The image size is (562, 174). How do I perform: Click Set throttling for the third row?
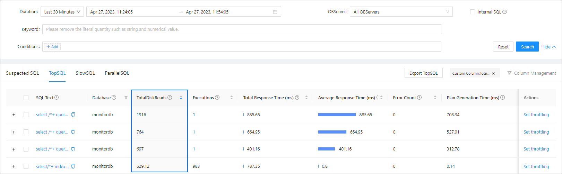(x=536, y=149)
